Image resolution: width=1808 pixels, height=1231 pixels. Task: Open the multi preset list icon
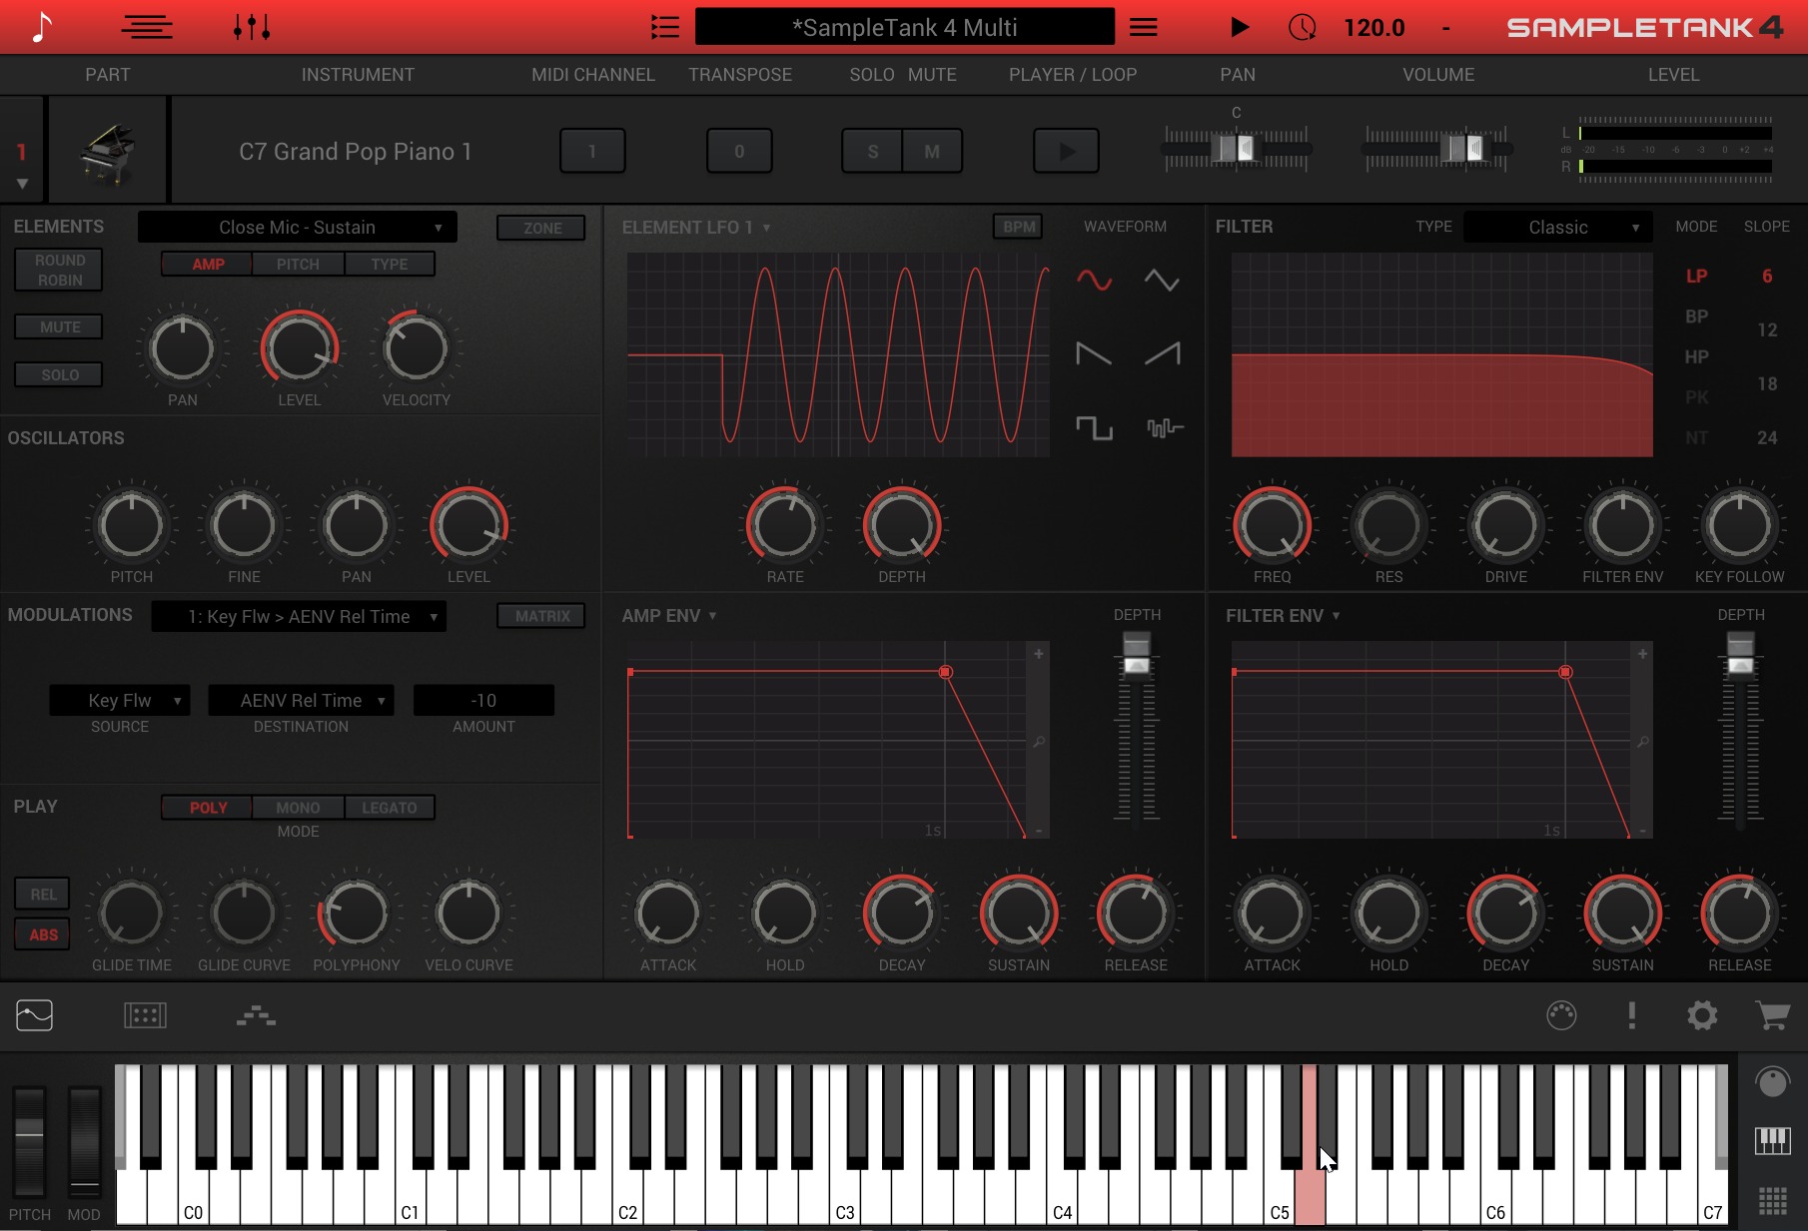665,27
